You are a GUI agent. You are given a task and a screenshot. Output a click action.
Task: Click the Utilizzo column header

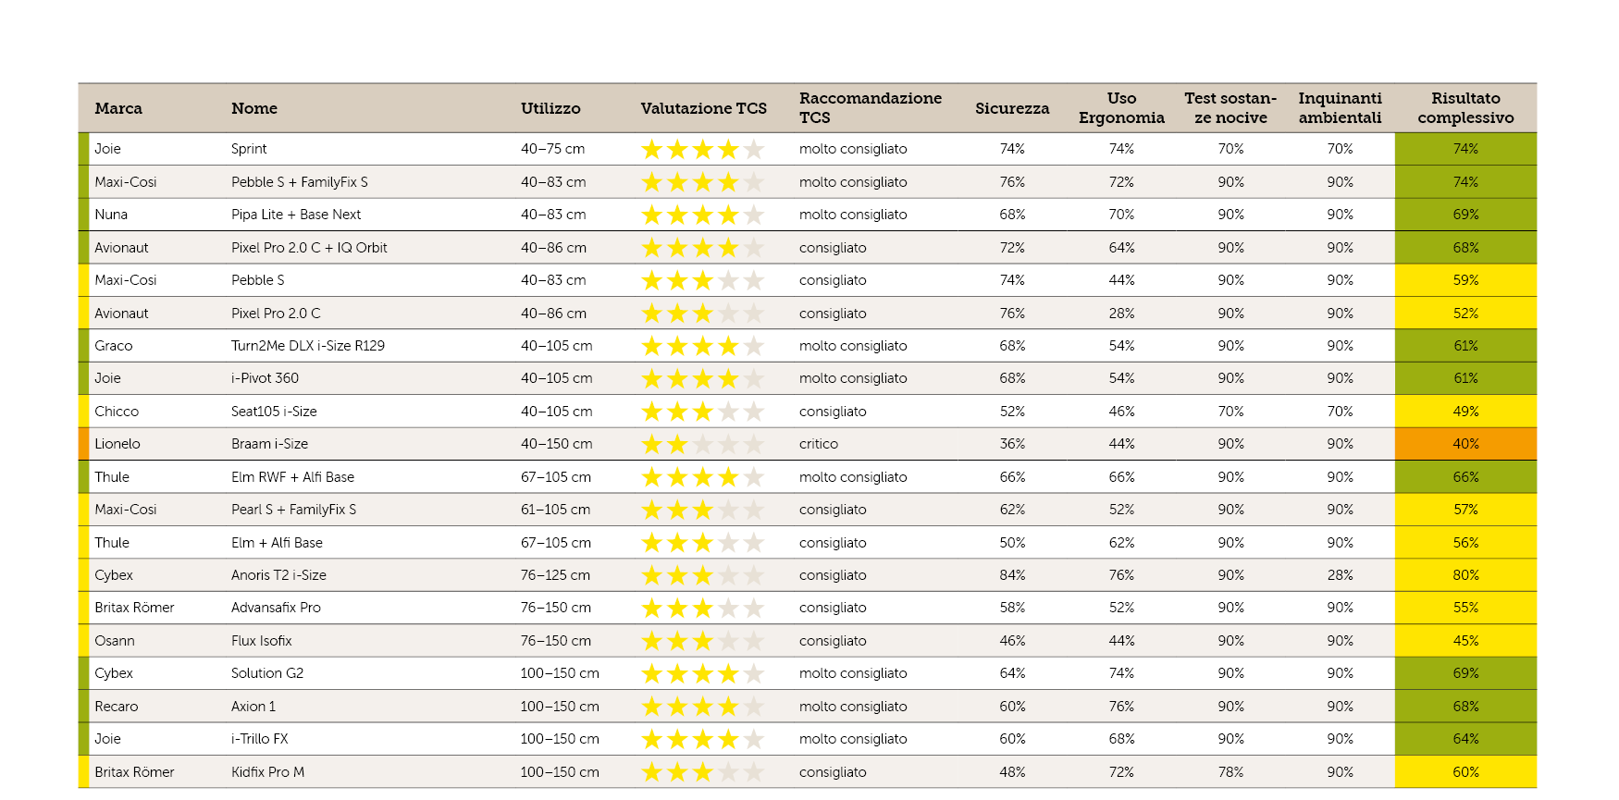click(550, 108)
